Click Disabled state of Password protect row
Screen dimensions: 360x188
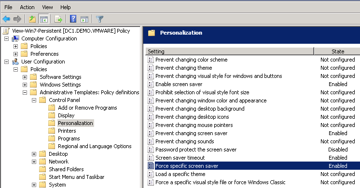coord(338,150)
